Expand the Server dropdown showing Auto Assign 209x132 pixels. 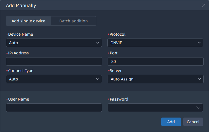[x=153, y=79]
